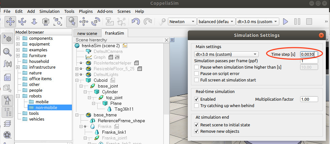This screenshot has height=144, width=330.
Task: Toggle Full screen at simulation start
Action: [x=196, y=80]
